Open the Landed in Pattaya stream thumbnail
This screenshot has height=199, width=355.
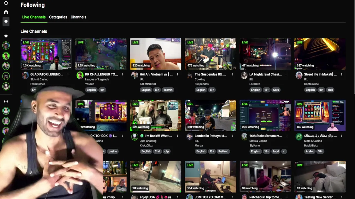click(211, 116)
